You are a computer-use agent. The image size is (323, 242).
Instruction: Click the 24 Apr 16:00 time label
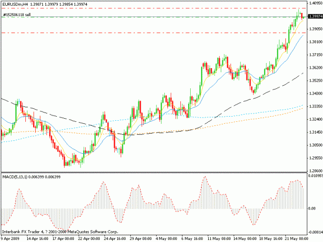pos(115,239)
